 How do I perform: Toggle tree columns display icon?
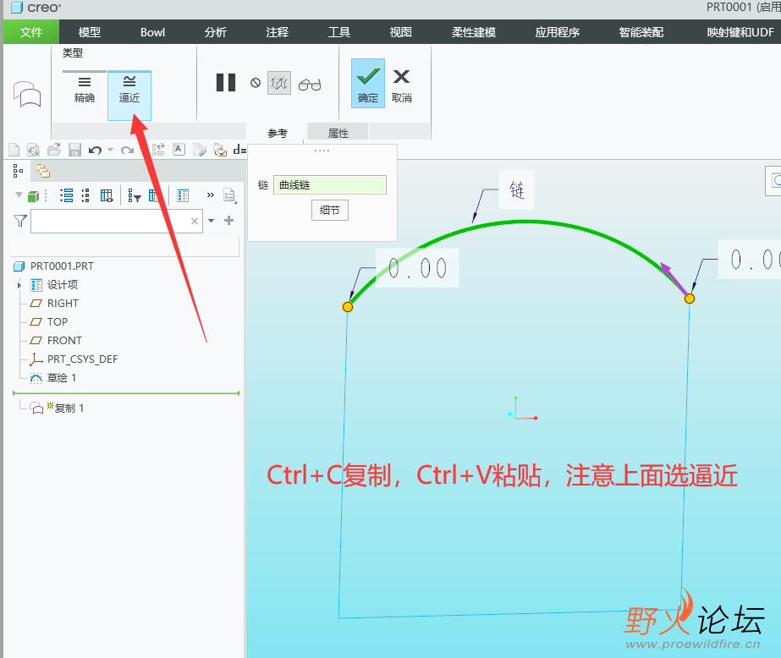107,195
